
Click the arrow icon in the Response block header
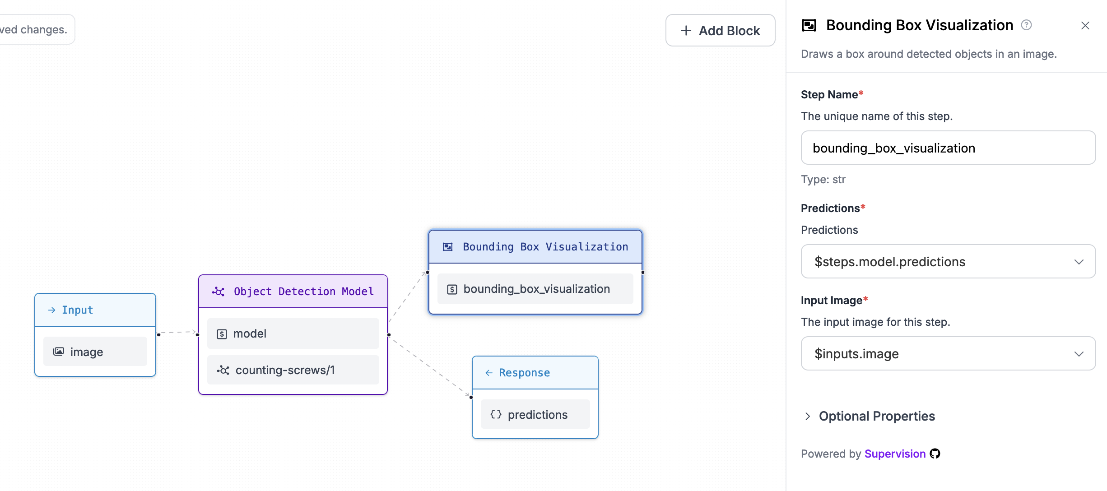point(488,372)
